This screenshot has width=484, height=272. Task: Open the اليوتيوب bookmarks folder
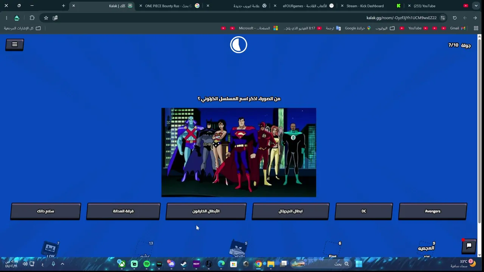[385, 28]
